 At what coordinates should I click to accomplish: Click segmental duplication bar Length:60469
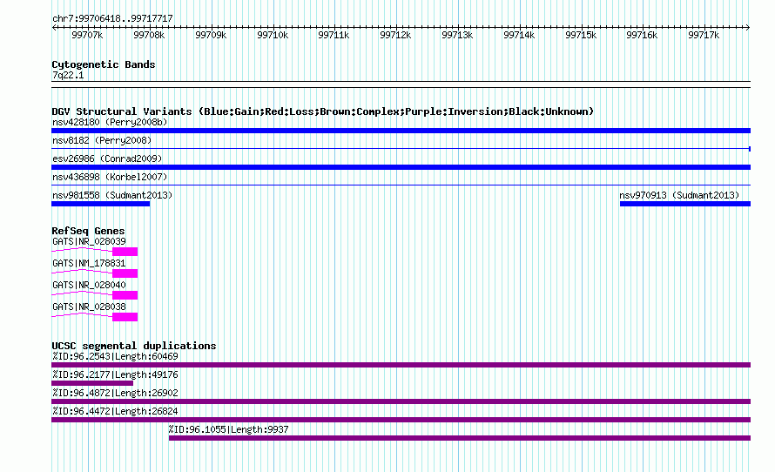401,365
